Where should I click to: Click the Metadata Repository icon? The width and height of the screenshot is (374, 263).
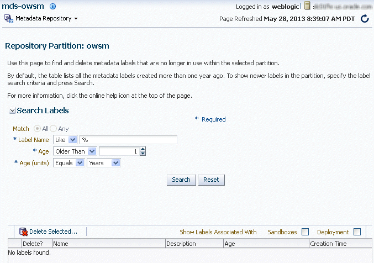tap(9, 19)
